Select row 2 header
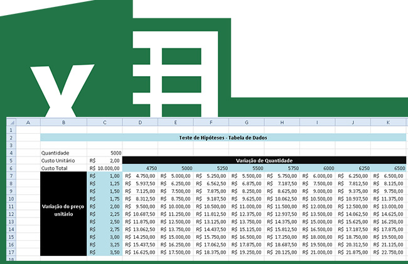 click(x=11, y=138)
